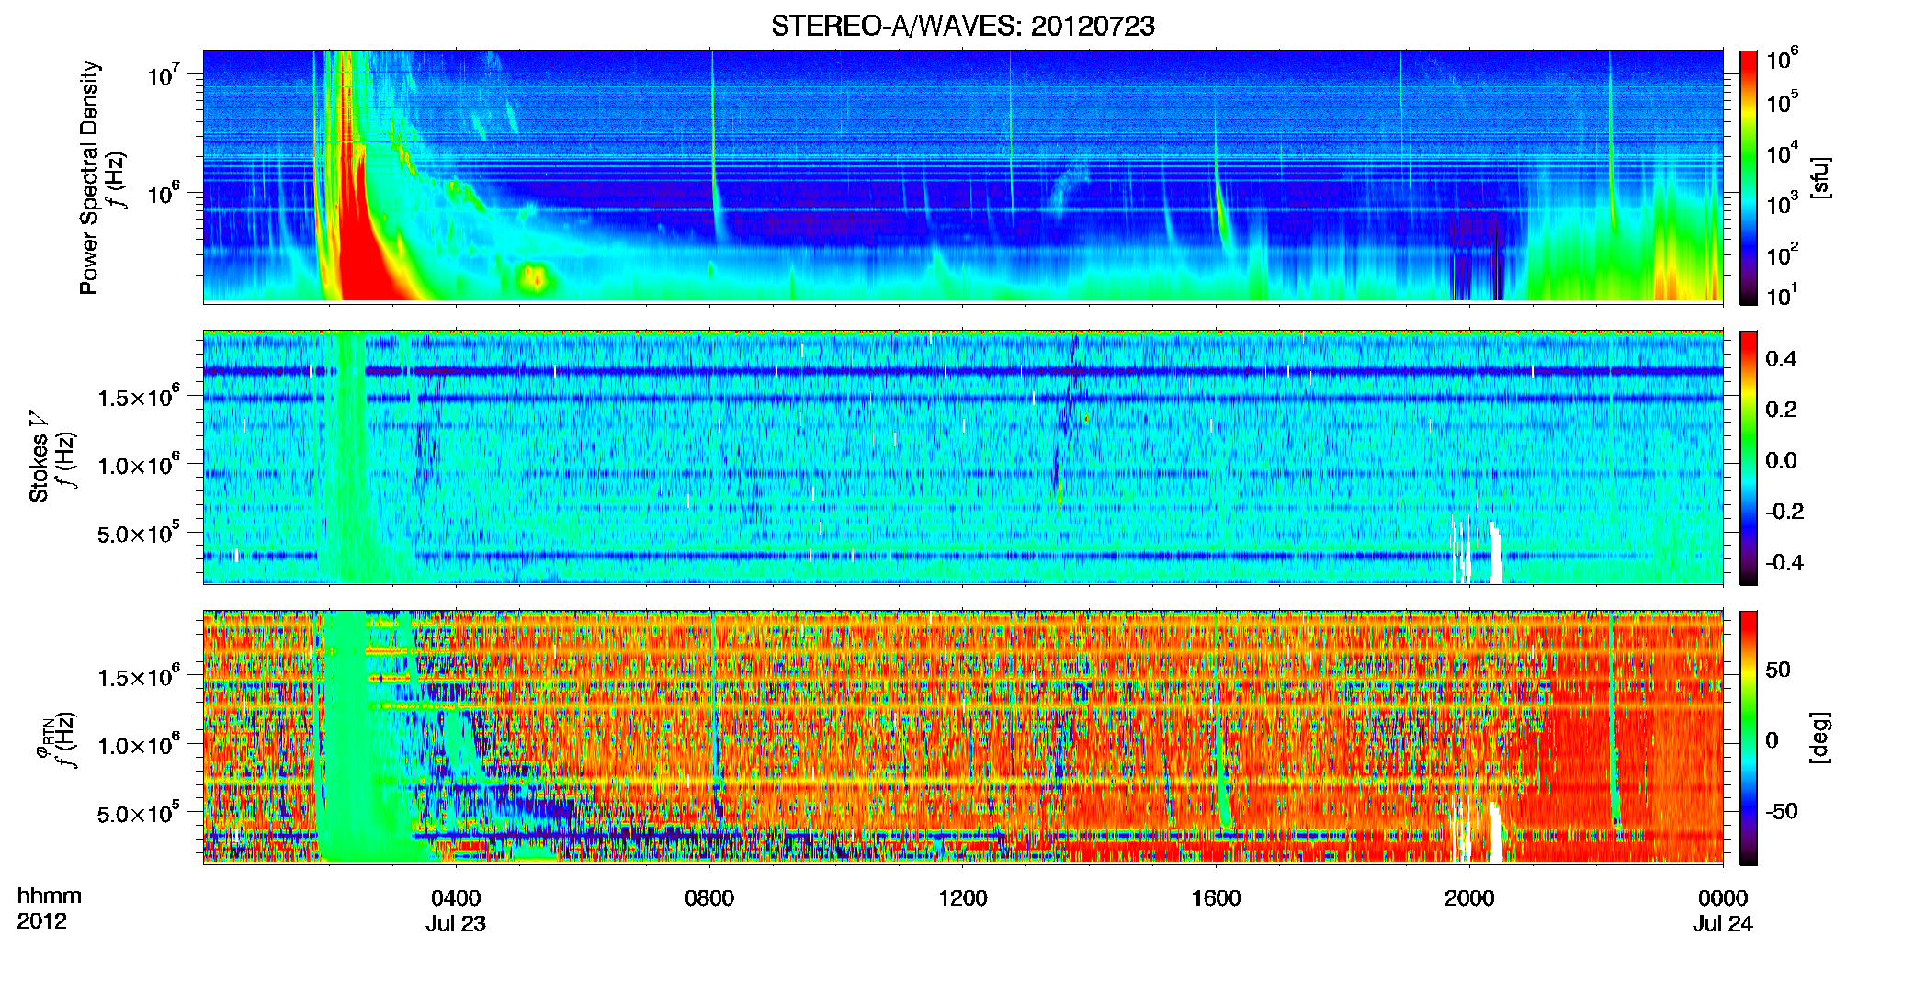Click the white data gap in Stokes V panel
Screen dimensions: 1926x992
[x=1494, y=554]
